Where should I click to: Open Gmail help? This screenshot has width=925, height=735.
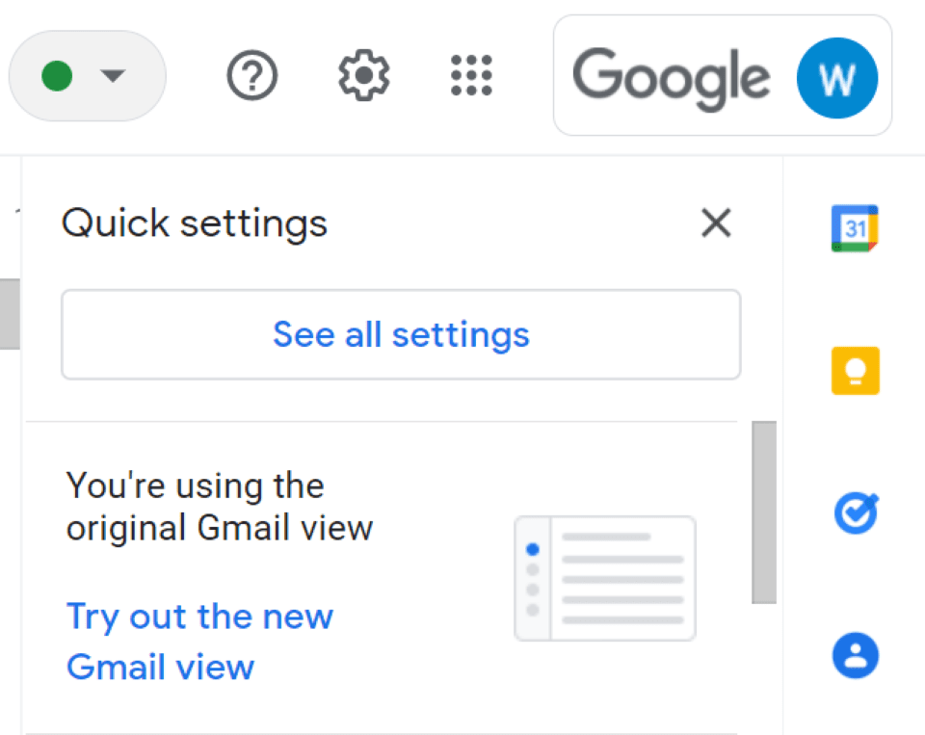tap(251, 75)
